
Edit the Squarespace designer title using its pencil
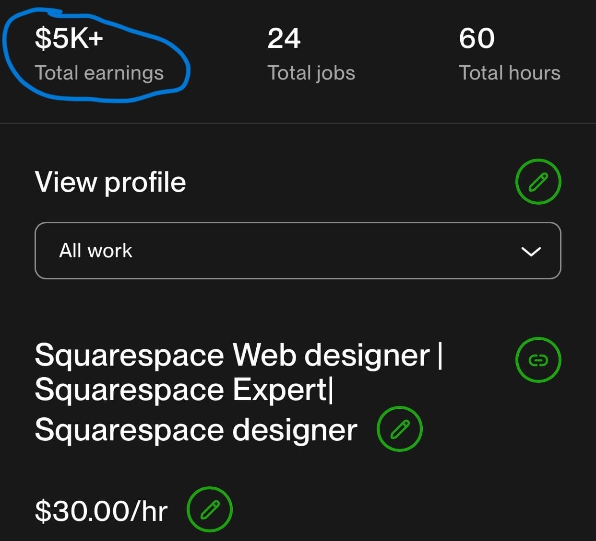(400, 429)
